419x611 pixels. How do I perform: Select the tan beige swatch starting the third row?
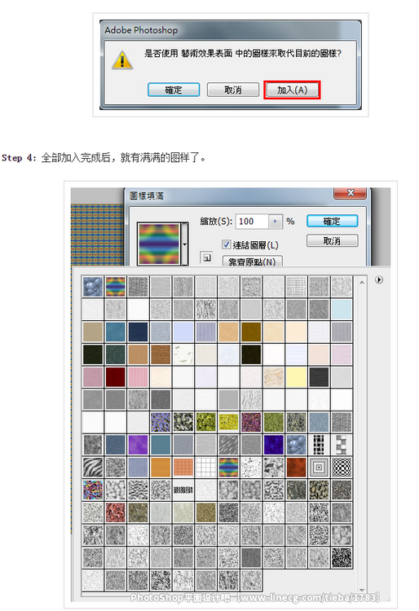point(93,332)
